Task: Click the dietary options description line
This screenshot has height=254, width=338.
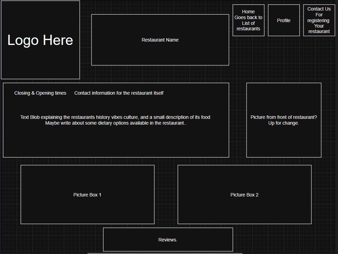Action: click(115, 123)
